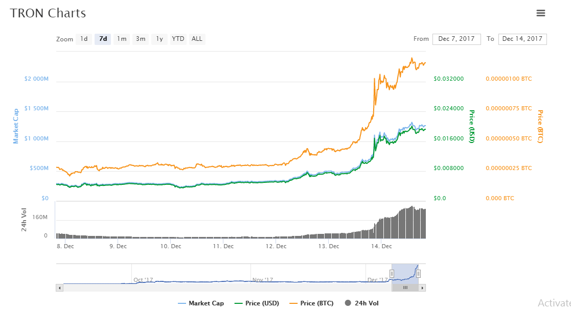This screenshot has width=571, height=311.
Task: Select the 1d zoom range
Action: tap(84, 39)
